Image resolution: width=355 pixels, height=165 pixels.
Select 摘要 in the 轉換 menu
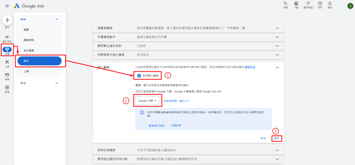click(26, 30)
